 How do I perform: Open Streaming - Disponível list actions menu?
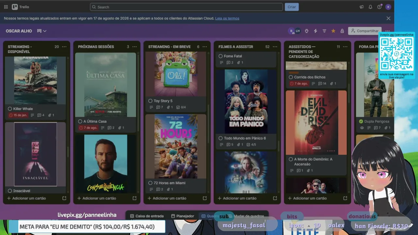tap(64, 47)
